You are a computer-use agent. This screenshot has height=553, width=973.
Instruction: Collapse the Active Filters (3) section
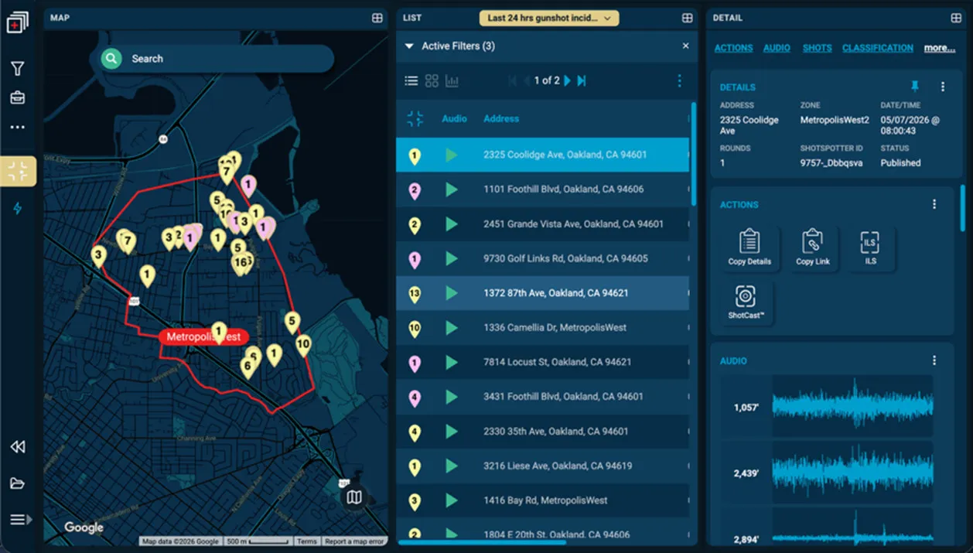click(x=409, y=46)
